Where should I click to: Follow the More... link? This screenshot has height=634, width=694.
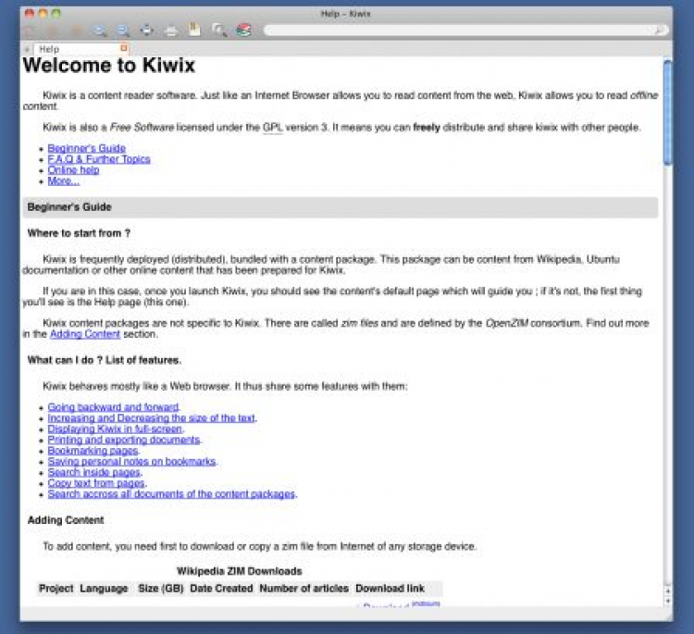coord(64,181)
